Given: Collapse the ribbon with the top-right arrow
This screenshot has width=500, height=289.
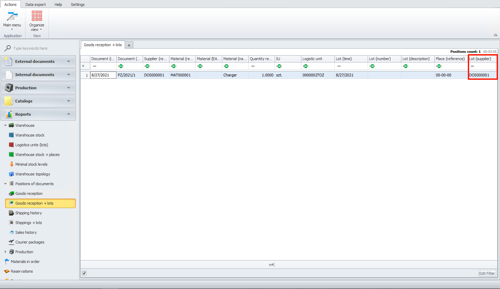Looking at the screenshot, I should pos(495,35).
